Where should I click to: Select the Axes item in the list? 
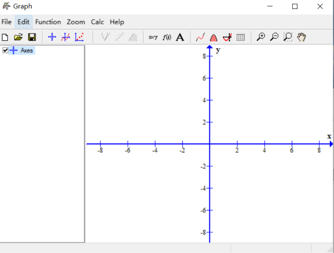(x=27, y=50)
